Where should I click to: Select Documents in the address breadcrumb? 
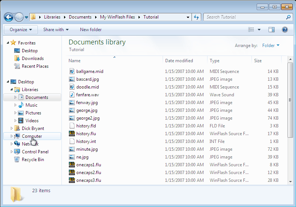coord(80,17)
